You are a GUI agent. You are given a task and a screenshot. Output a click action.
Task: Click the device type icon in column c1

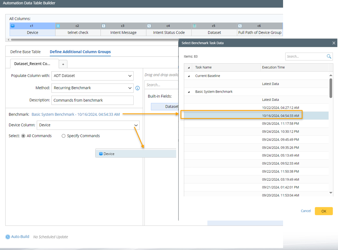[13, 26]
